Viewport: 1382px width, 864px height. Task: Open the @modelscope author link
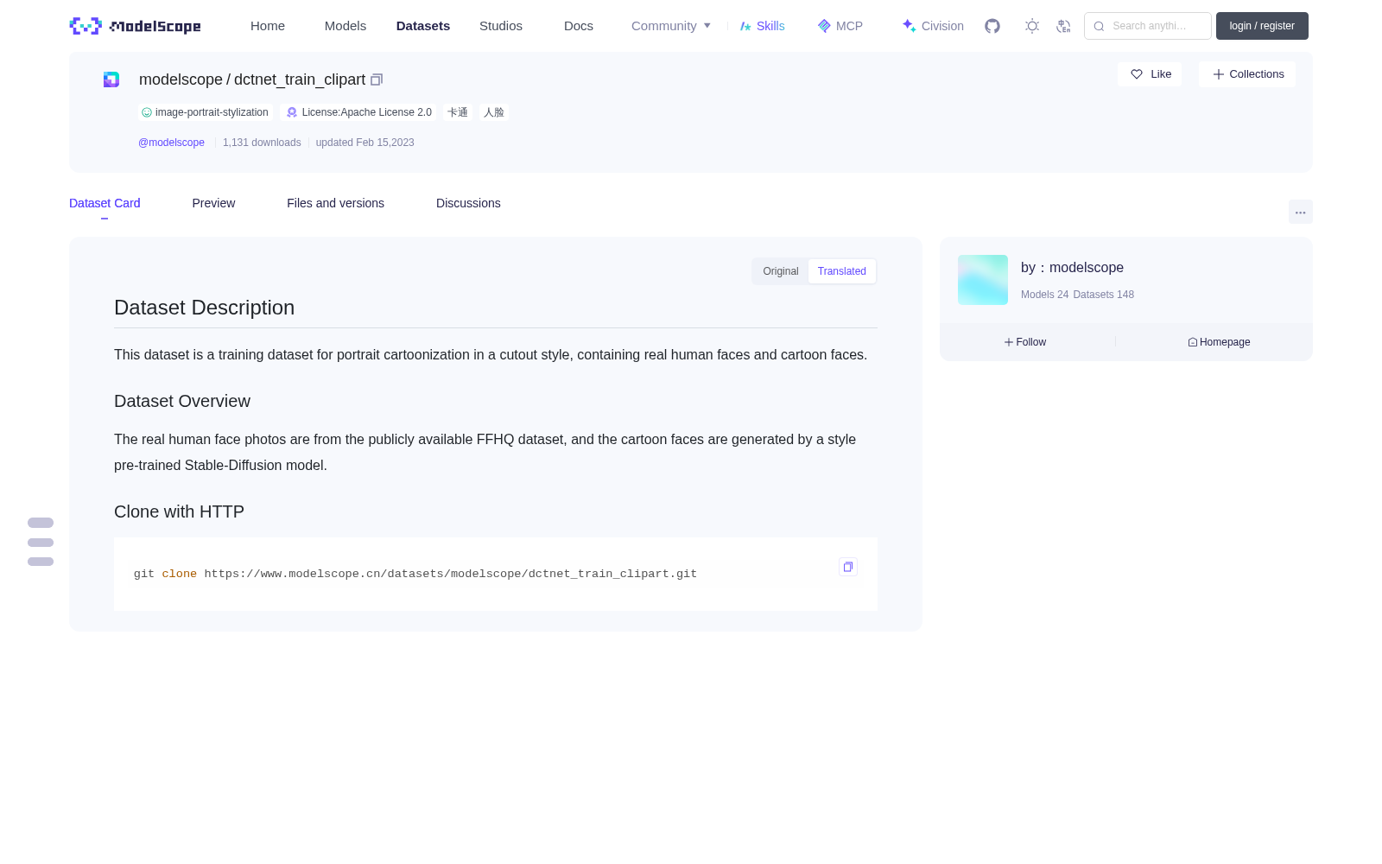pos(171,143)
